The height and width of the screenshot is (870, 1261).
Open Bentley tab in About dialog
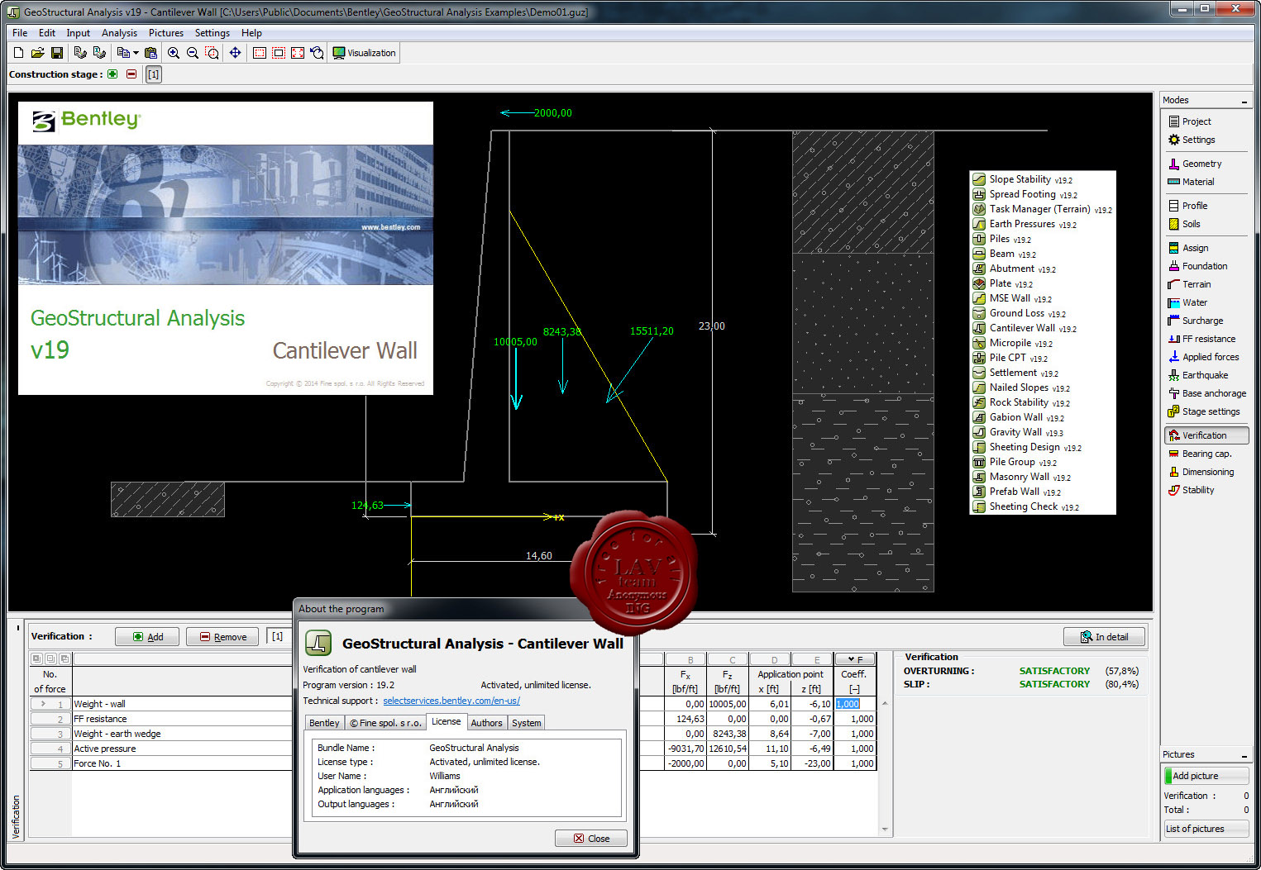[324, 723]
